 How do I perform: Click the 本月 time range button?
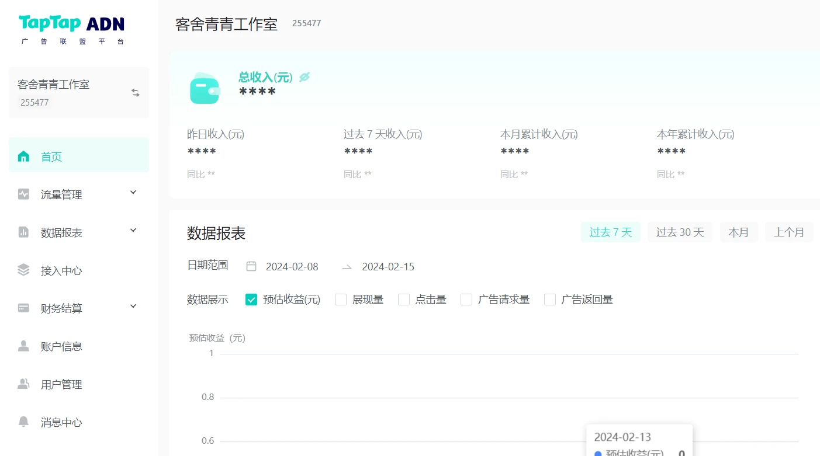[x=739, y=232]
